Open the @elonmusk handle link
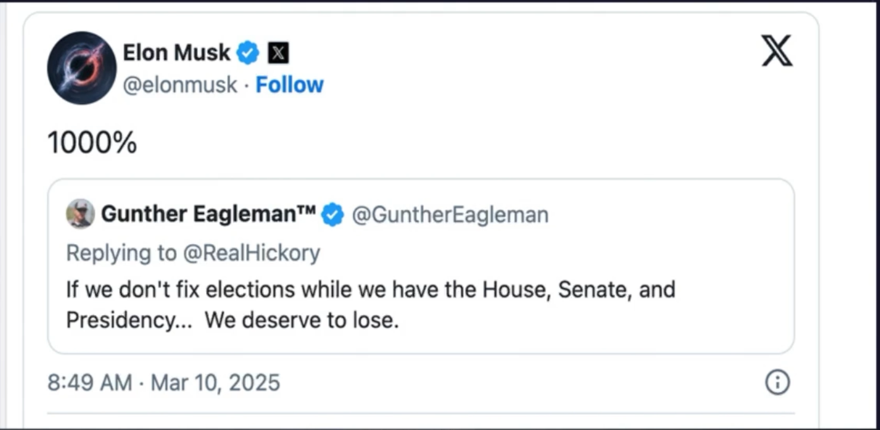 tap(180, 85)
